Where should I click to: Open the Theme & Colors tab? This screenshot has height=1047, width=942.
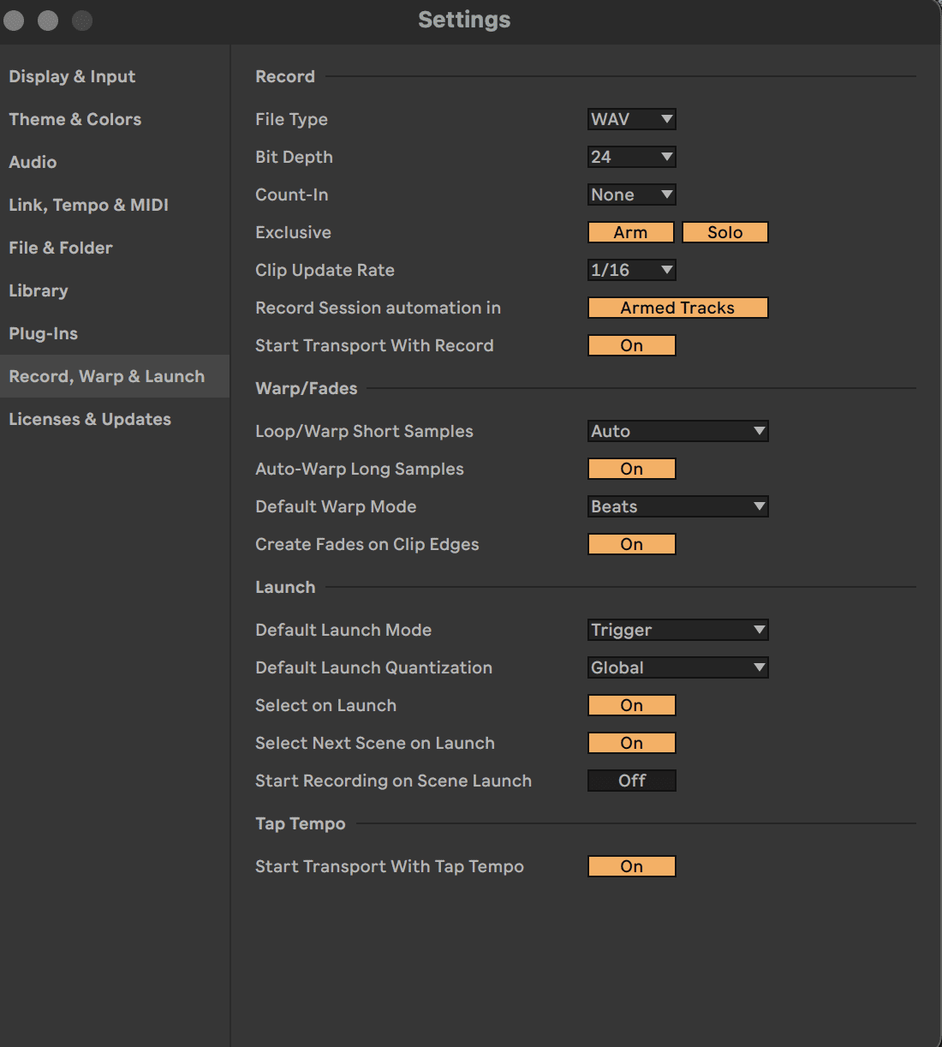tap(75, 119)
